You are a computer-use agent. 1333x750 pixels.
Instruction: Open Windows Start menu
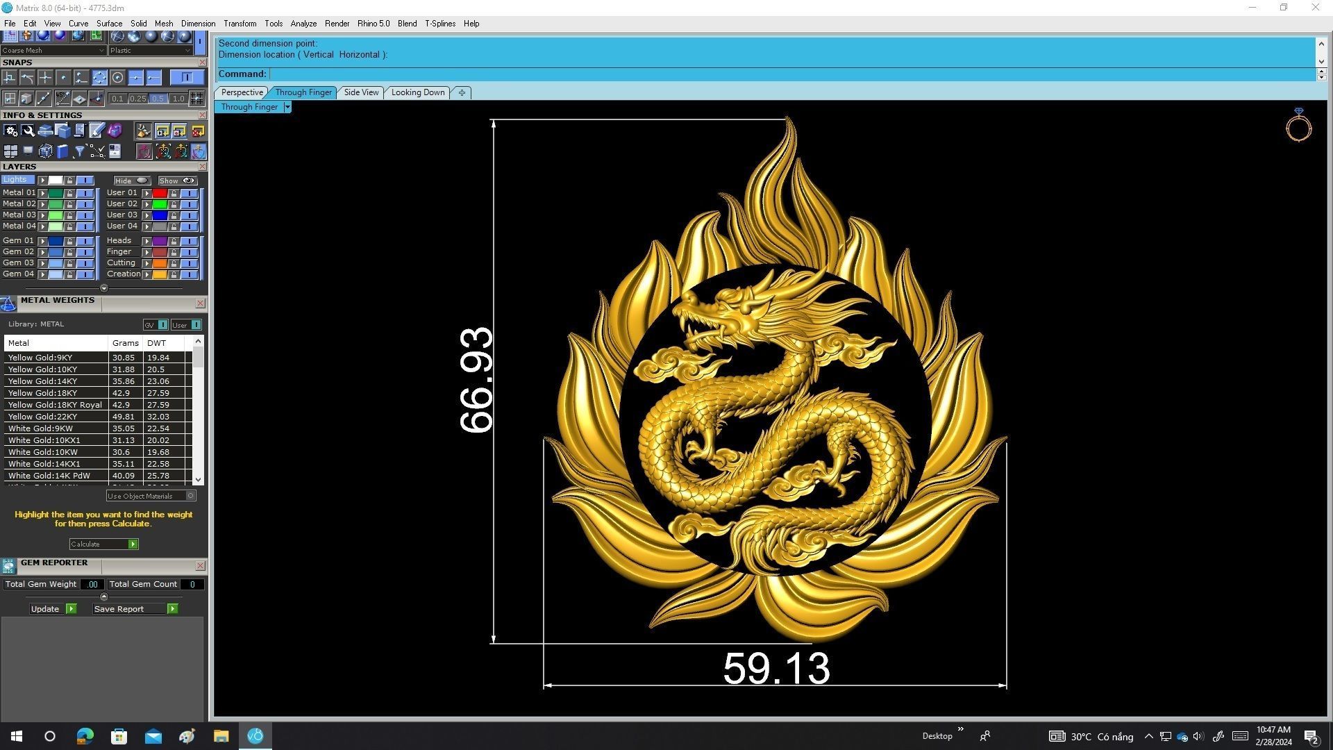[x=17, y=735]
